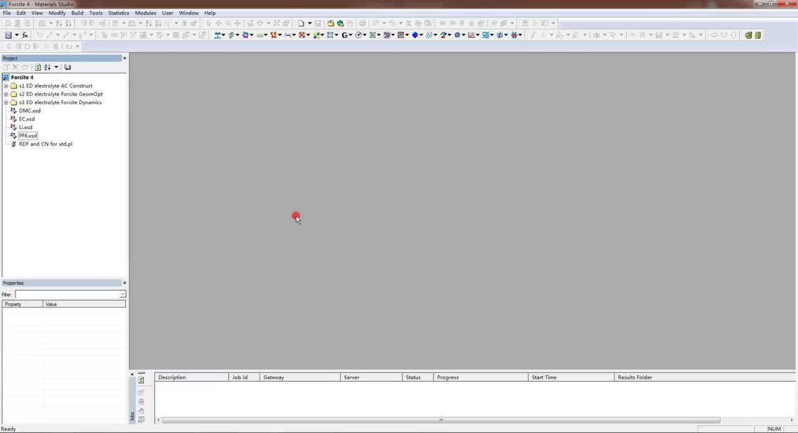Click the green phi-shaped module icon
Viewport: 798px width, 433px height.
pos(231,35)
